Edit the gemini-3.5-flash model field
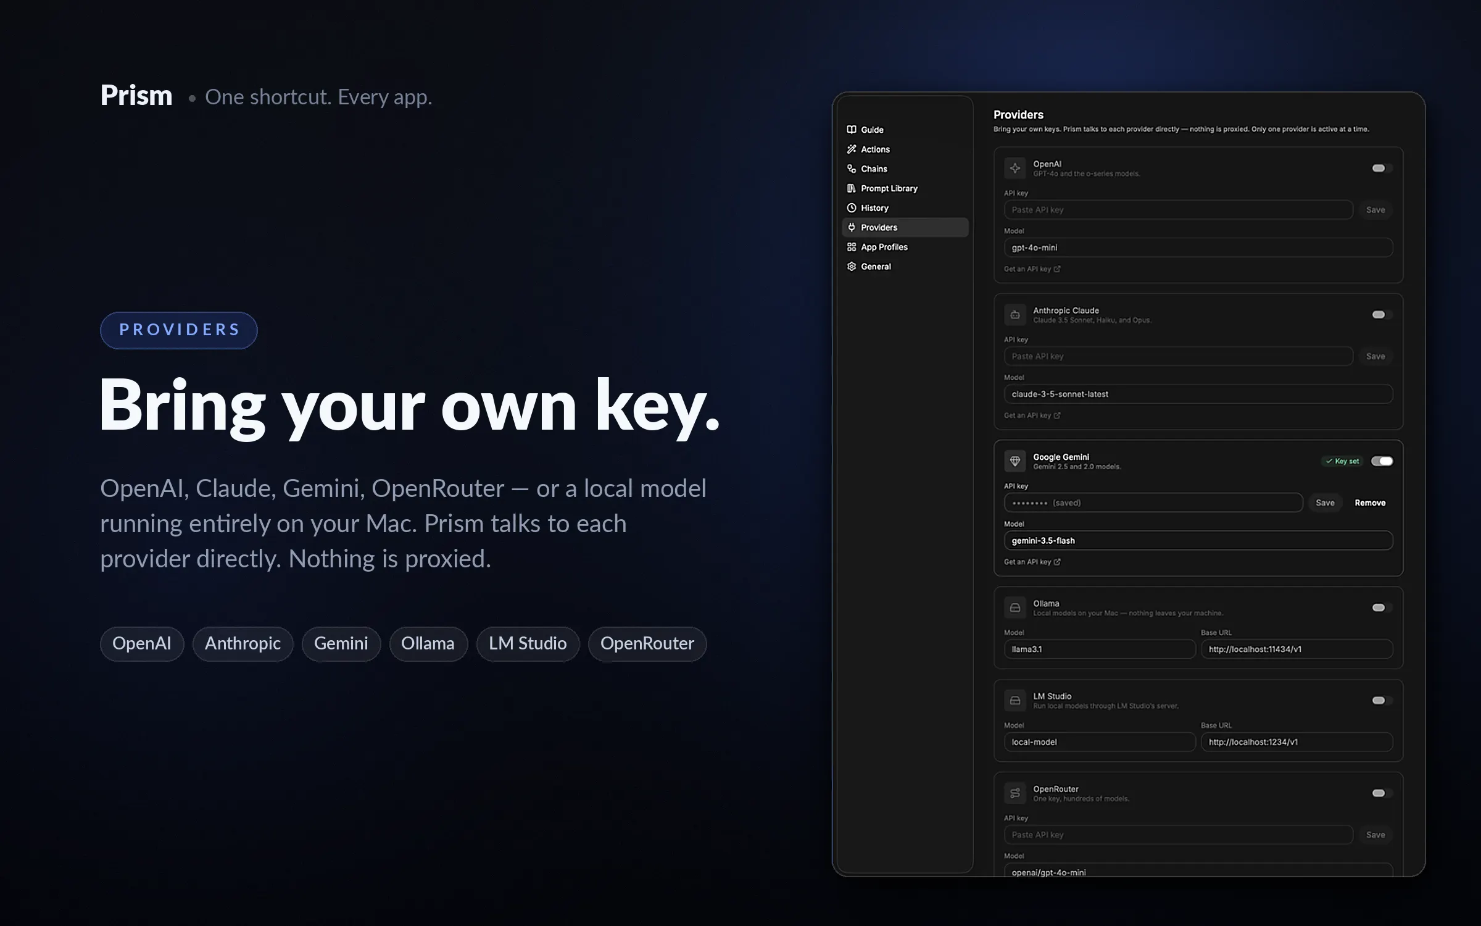Image resolution: width=1481 pixels, height=926 pixels. (1198, 541)
